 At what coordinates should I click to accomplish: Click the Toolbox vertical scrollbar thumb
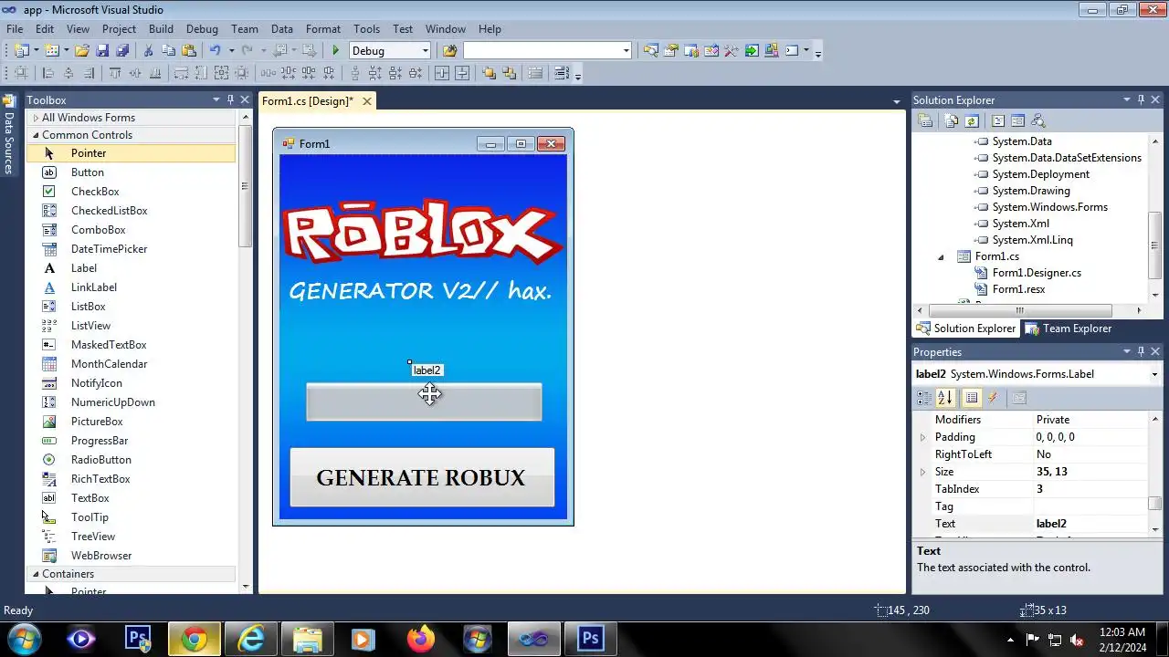coord(245,187)
